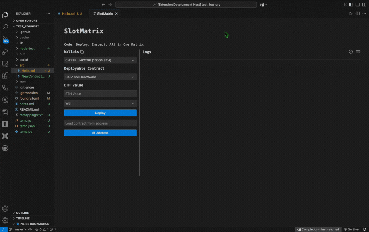Switch to the SlotMatrix tab
The height and width of the screenshot is (232, 369).
point(105,14)
